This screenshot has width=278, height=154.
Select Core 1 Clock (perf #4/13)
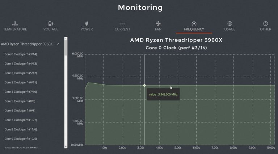pos(21,63)
